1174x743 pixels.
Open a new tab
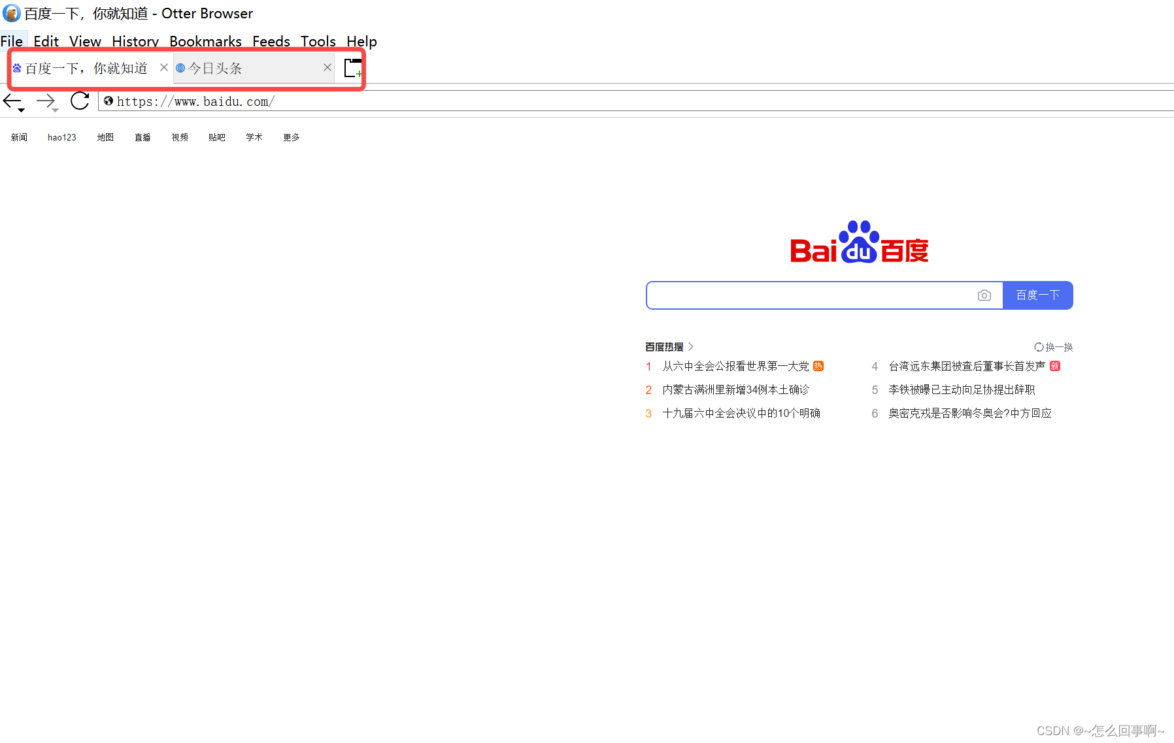pos(352,67)
